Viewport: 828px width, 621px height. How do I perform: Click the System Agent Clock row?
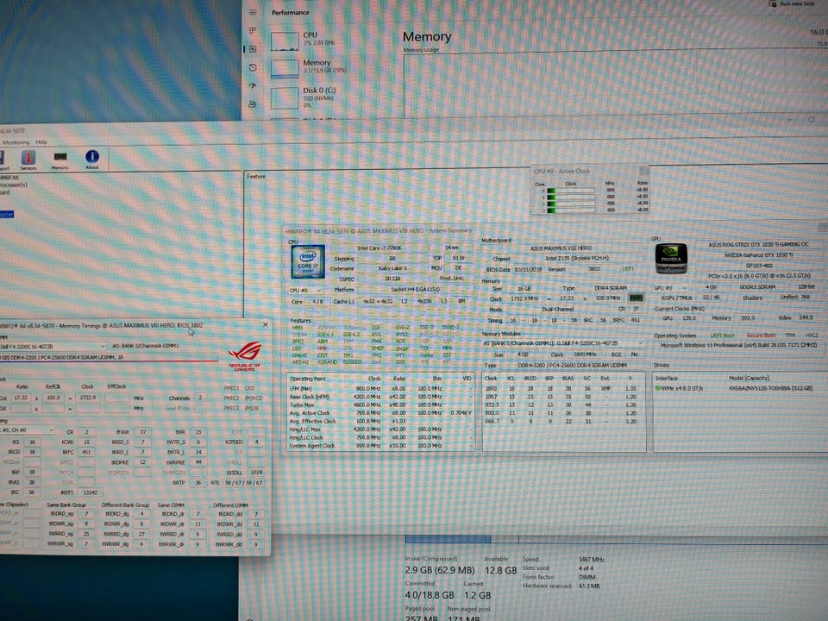(380, 446)
